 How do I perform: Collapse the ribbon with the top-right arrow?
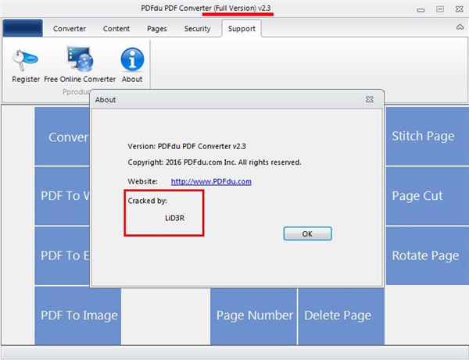pyautogui.click(x=460, y=27)
